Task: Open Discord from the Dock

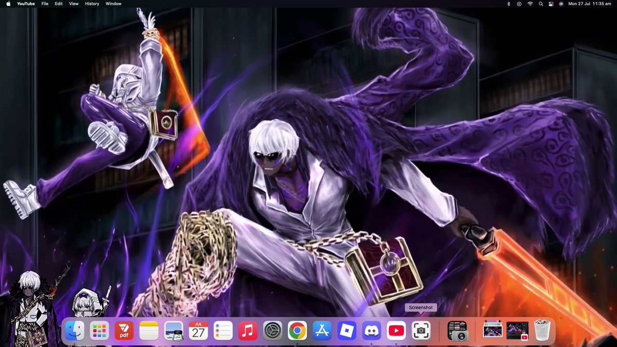Action: tap(371, 331)
